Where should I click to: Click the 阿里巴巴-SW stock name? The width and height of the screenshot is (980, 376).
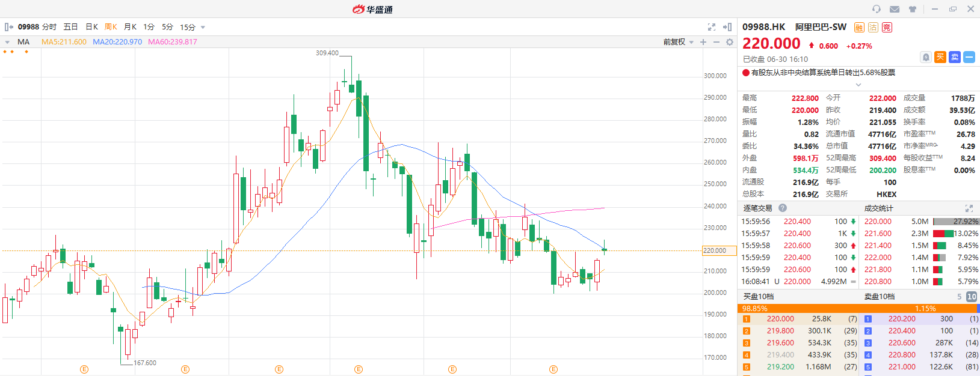821,27
